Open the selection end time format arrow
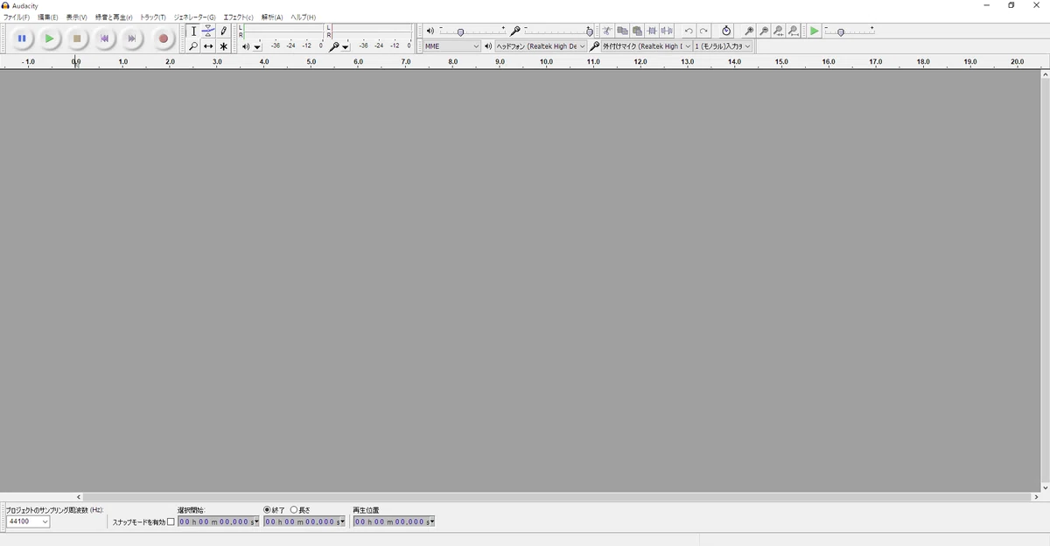Screen dimensions: 1050x546 click(x=343, y=522)
